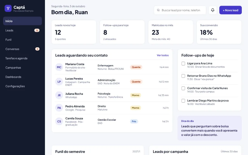Open Tarefas e agenda

pyautogui.click(x=22, y=58)
